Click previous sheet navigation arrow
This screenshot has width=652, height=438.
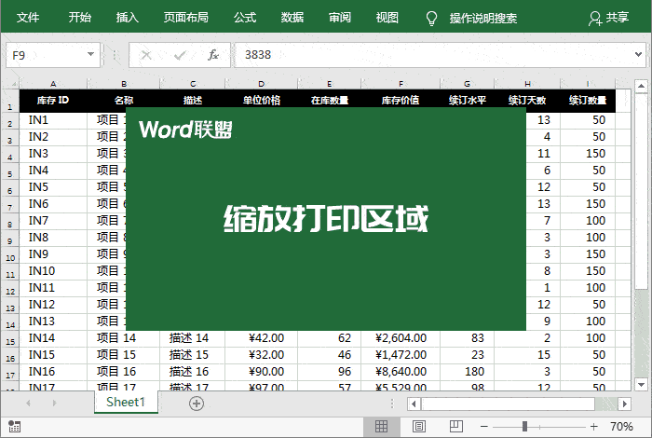pos(28,403)
